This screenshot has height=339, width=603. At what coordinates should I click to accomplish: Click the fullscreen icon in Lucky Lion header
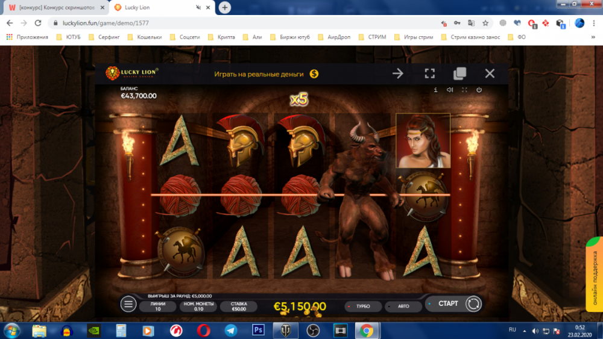[x=429, y=73]
